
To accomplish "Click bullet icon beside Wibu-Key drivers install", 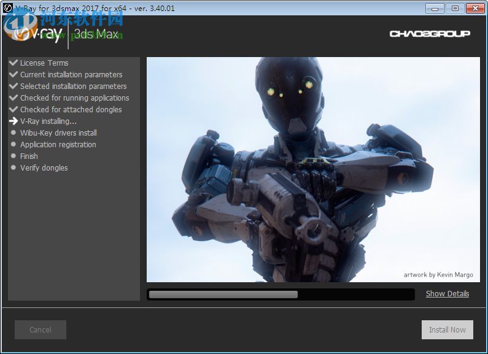I will click(14, 133).
